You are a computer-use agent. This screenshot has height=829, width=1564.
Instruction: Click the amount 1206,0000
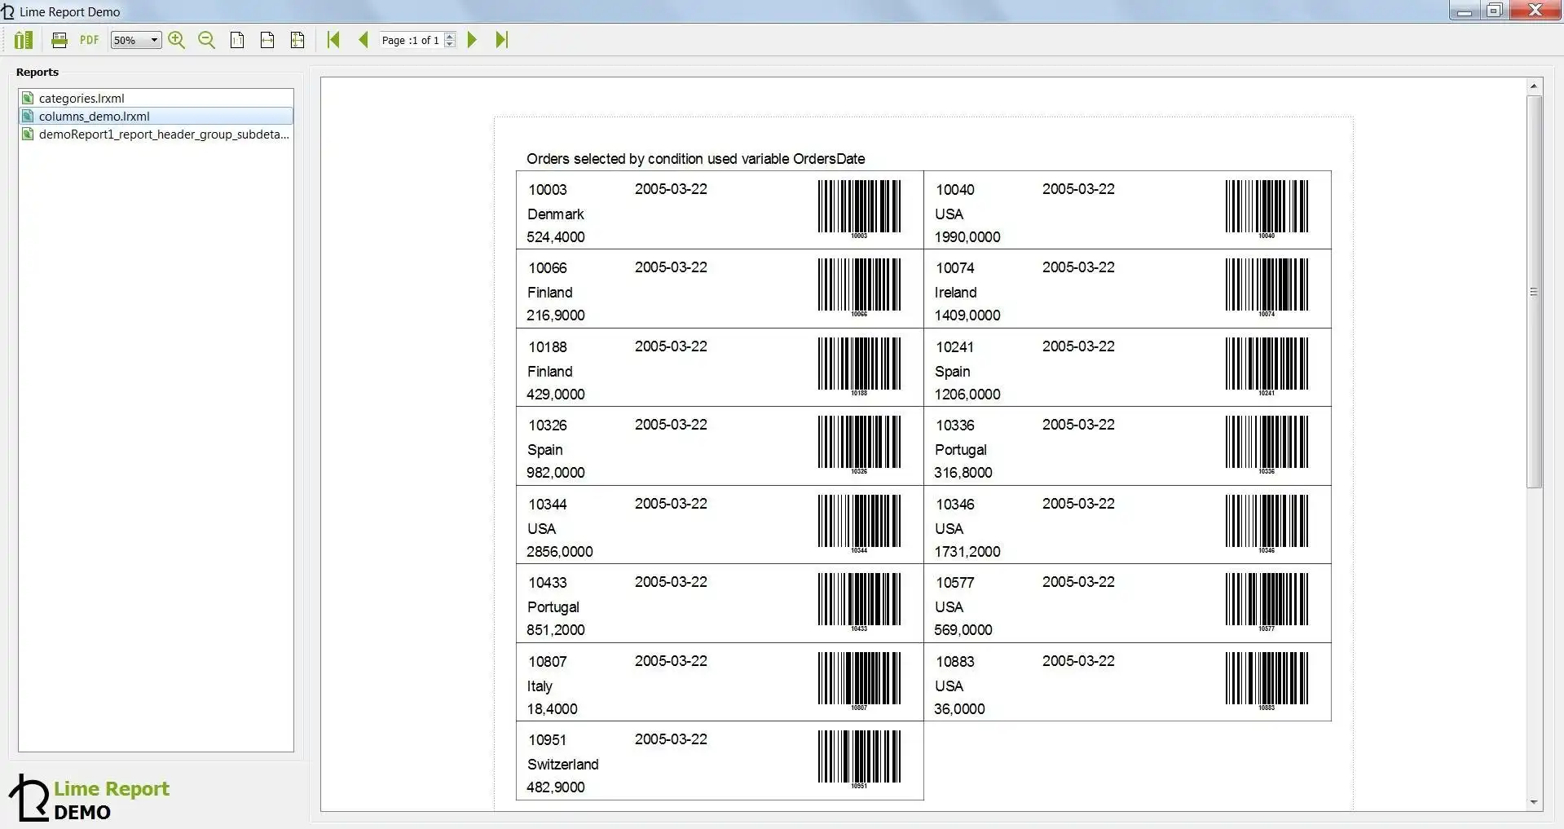point(967,395)
